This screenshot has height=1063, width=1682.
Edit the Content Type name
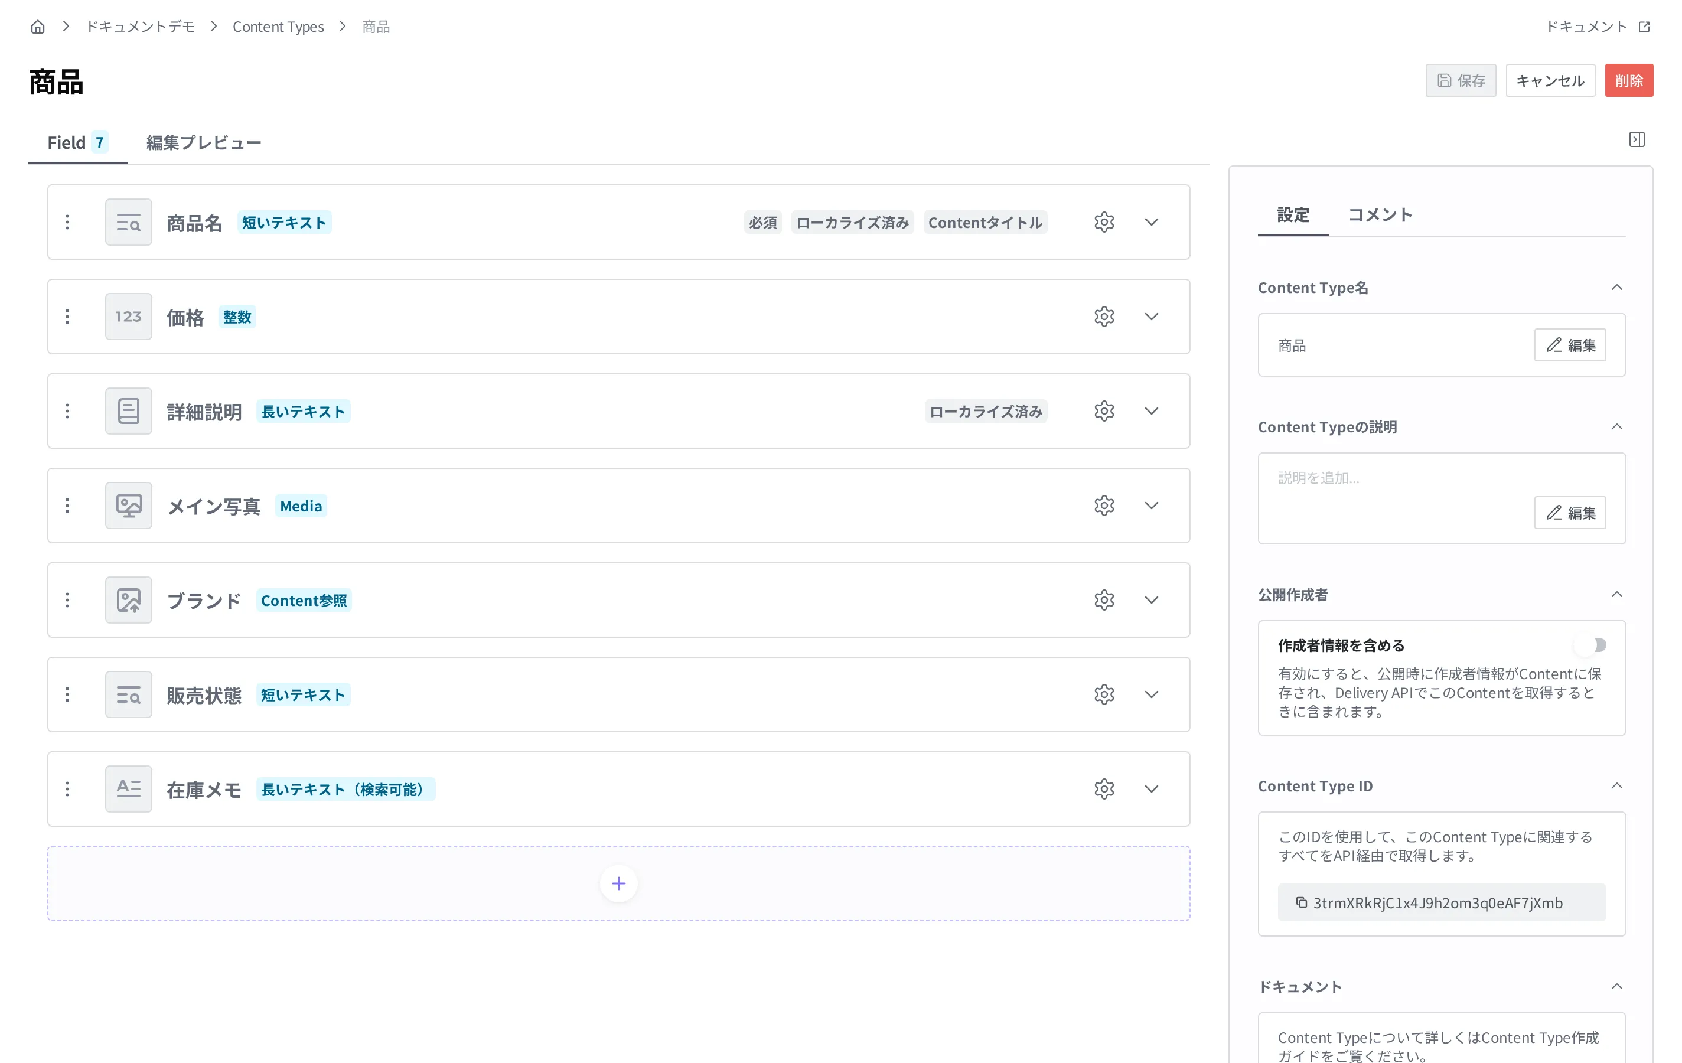coord(1570,345)
